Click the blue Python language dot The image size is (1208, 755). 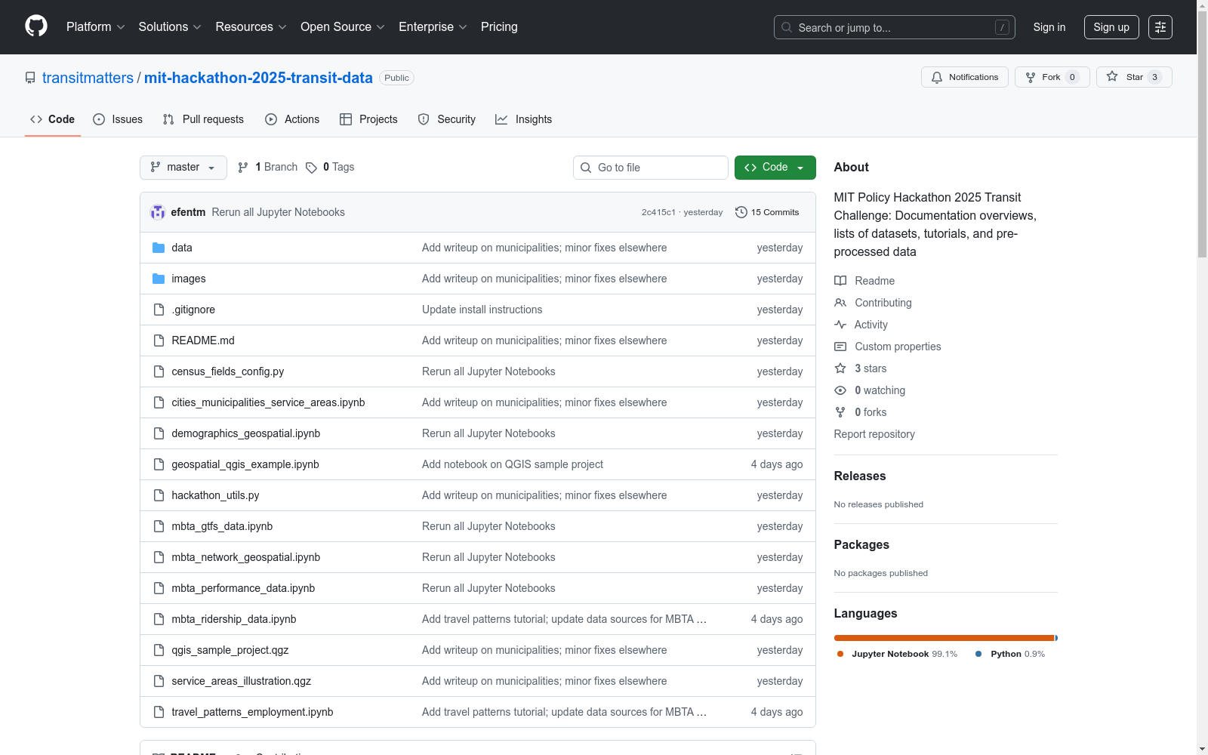tap(978, 654)
